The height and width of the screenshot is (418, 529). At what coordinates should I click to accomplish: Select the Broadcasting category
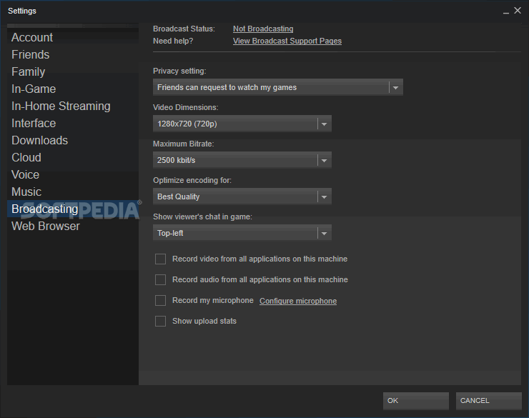(73, 209)
